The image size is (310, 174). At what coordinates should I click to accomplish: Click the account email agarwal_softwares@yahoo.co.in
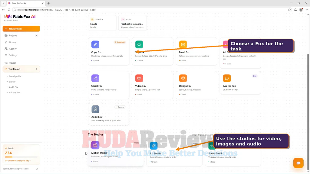(16, 169)
